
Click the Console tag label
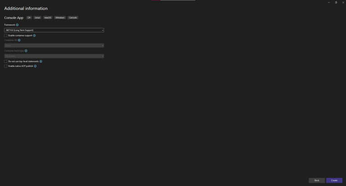coord(73,18)
